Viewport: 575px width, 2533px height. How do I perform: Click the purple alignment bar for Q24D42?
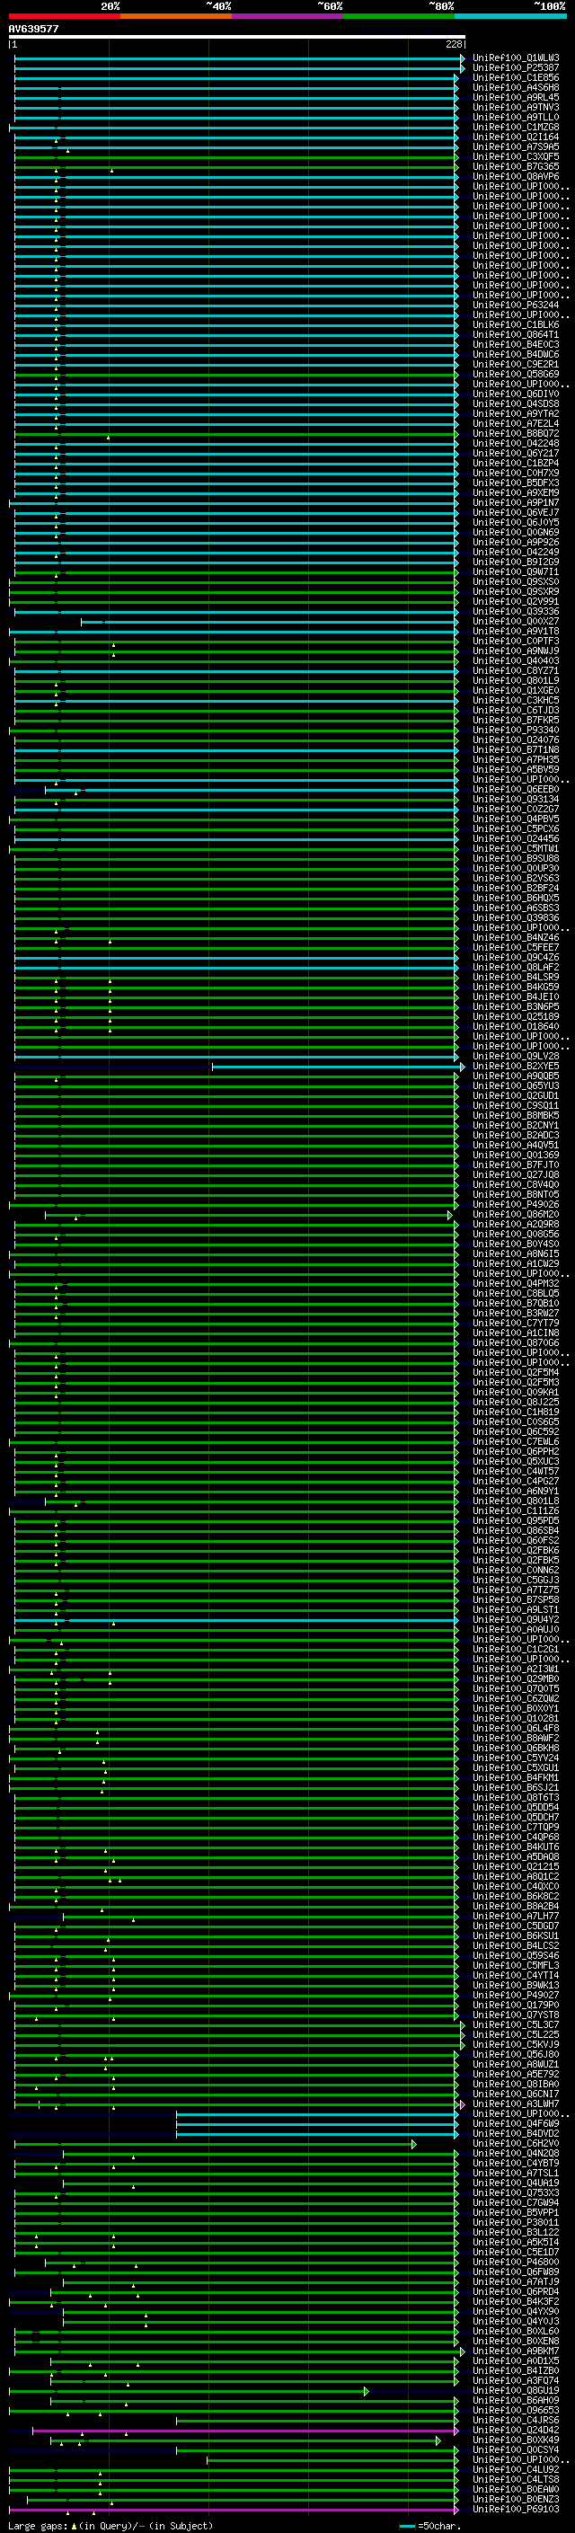(x=246, y=2430)
